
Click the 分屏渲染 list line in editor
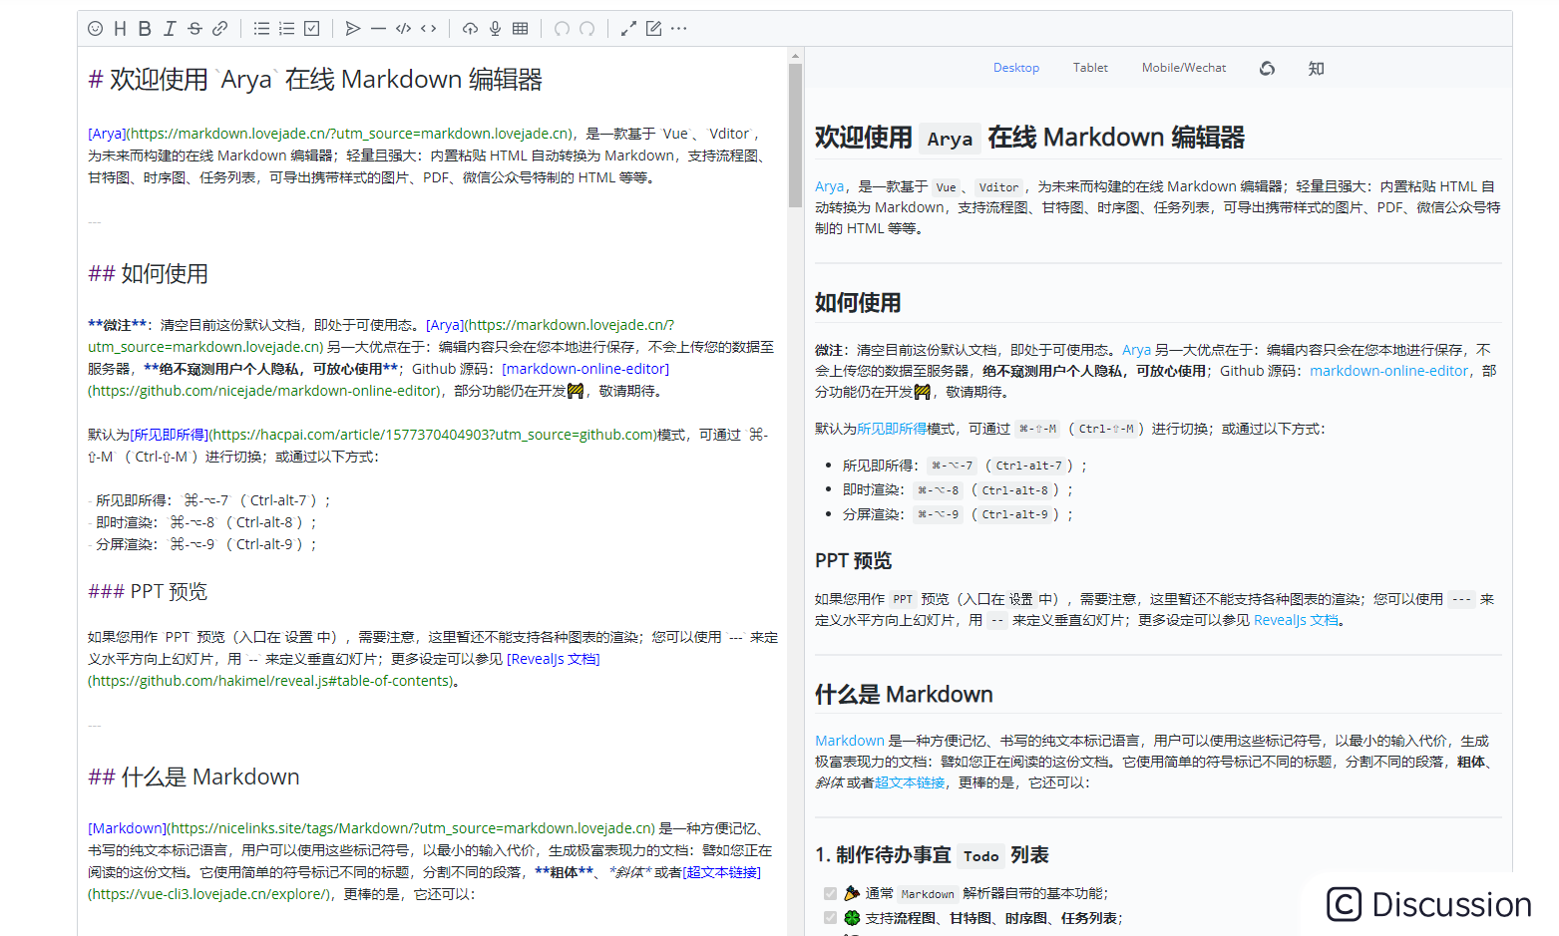pyautogui.click(x=202, y=544)
